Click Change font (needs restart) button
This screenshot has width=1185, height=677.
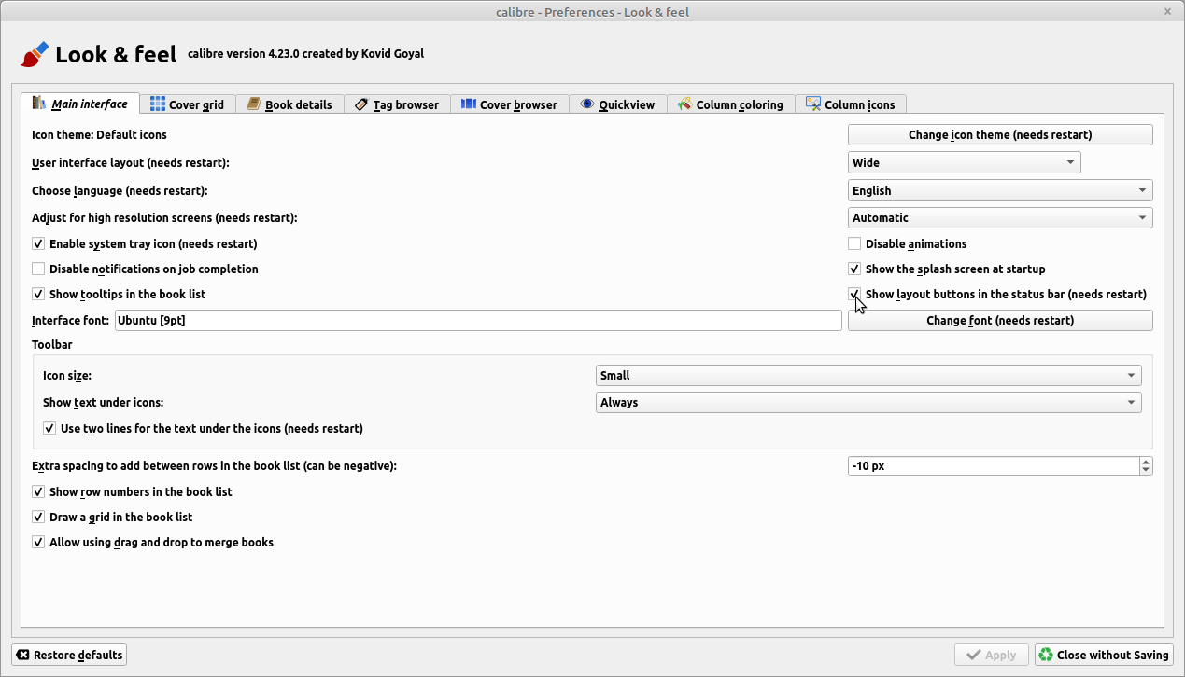(1000, 320)
